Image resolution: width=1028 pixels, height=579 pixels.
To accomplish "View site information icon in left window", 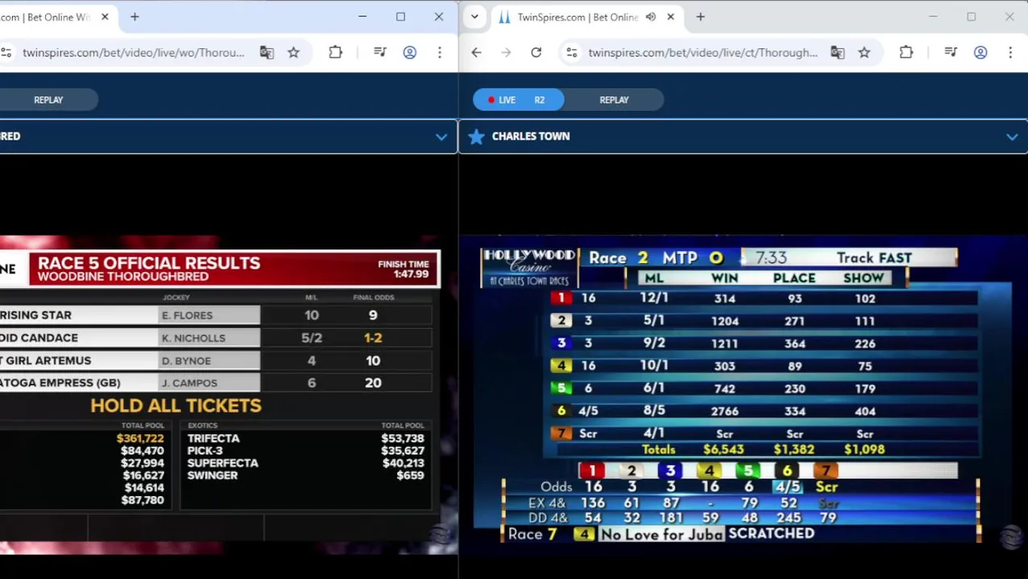I will [x=6, y=52].
